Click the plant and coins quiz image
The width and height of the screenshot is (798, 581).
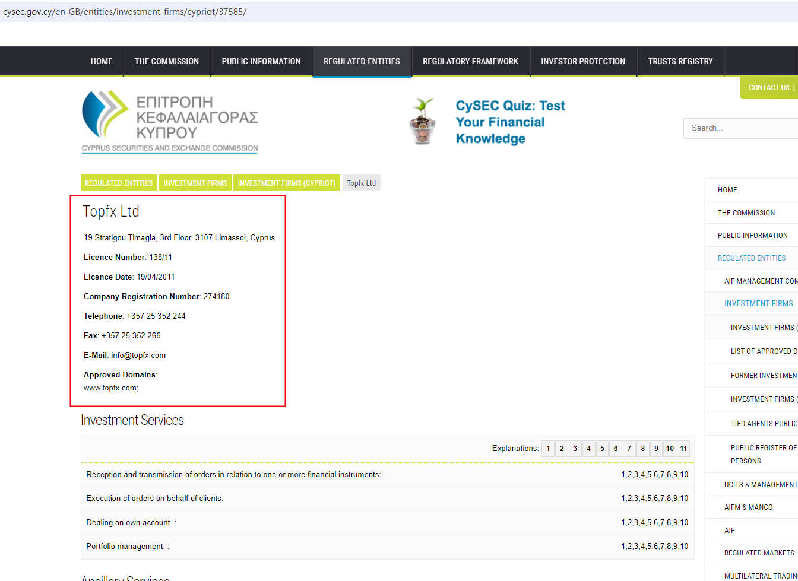click(423, 122)
